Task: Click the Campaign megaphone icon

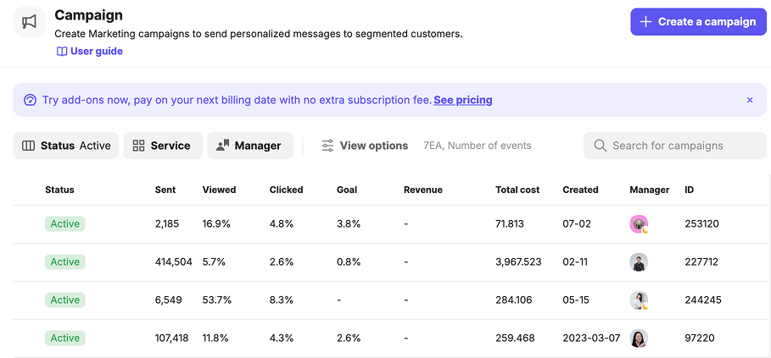Action: click(x=30, y=22)
